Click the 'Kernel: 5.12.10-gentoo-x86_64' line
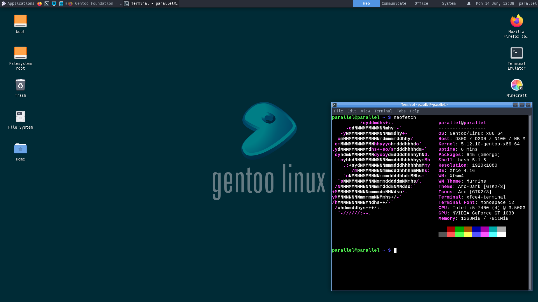 [479, 144]
